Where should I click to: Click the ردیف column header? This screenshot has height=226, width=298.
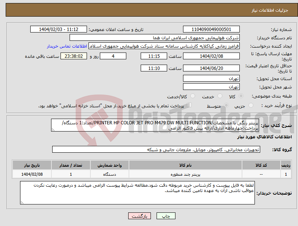(286, 165)
